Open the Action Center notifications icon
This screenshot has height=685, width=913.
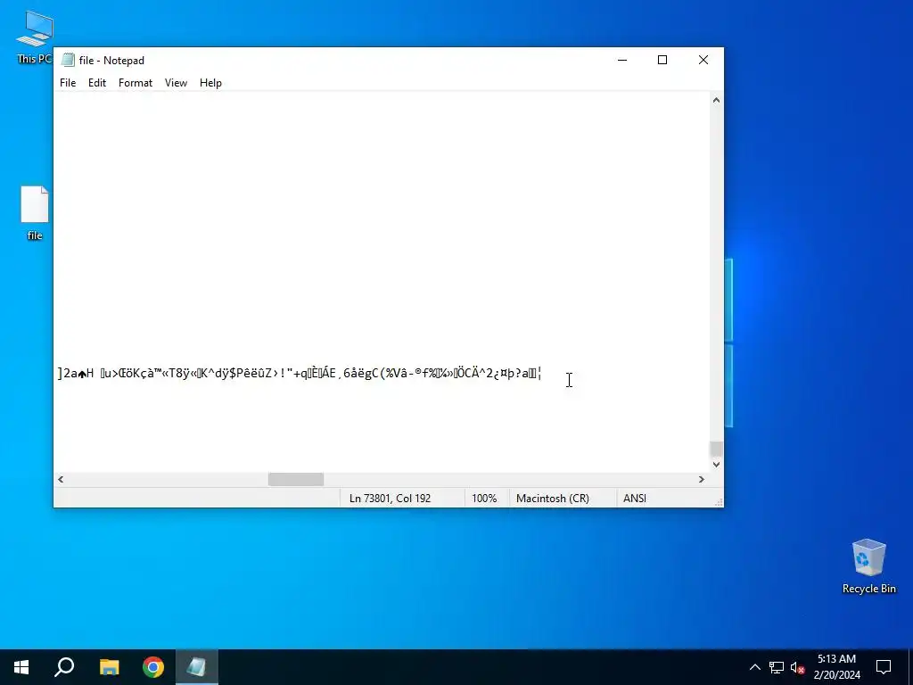(x=884, y=667)
